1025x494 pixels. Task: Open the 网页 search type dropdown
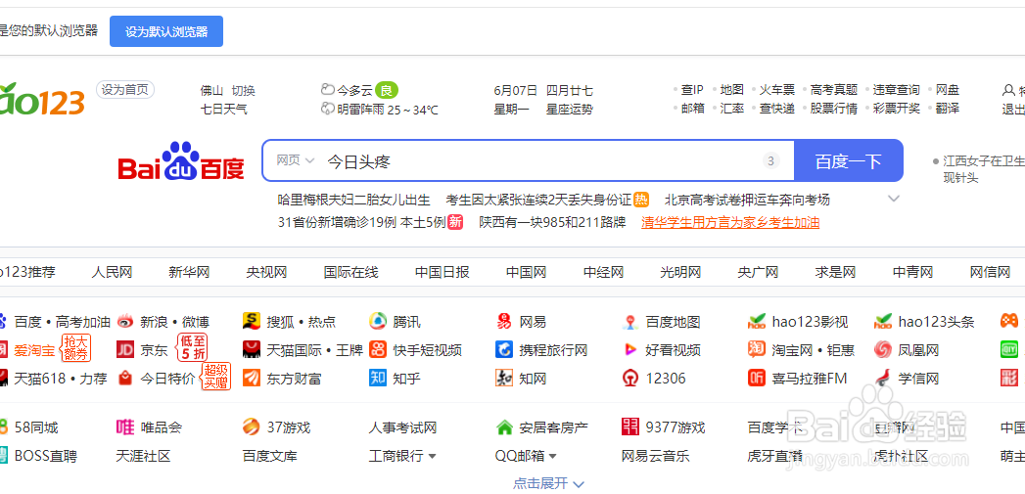[x=296, y=160]
